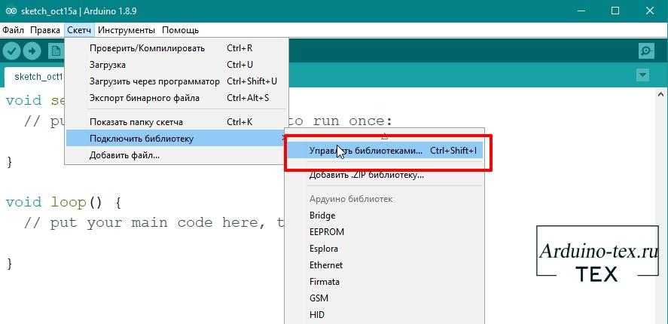
Task: Open the Файл menu
Action: (x=13, y=30)
